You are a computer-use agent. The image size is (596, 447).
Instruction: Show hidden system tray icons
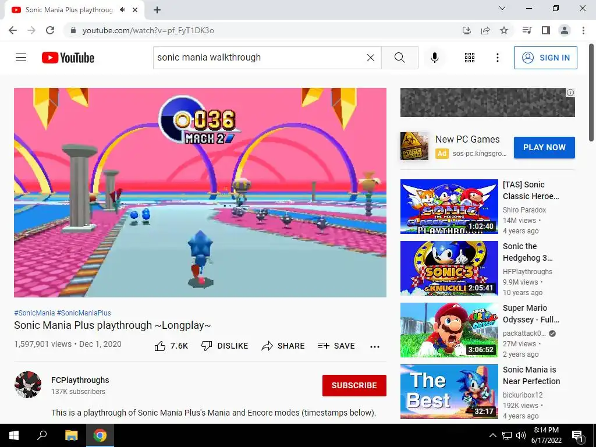coord(492,435)
